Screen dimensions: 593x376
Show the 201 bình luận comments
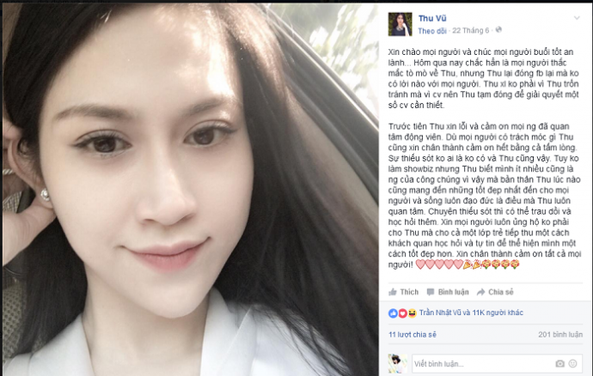click(x=560, y=335)
